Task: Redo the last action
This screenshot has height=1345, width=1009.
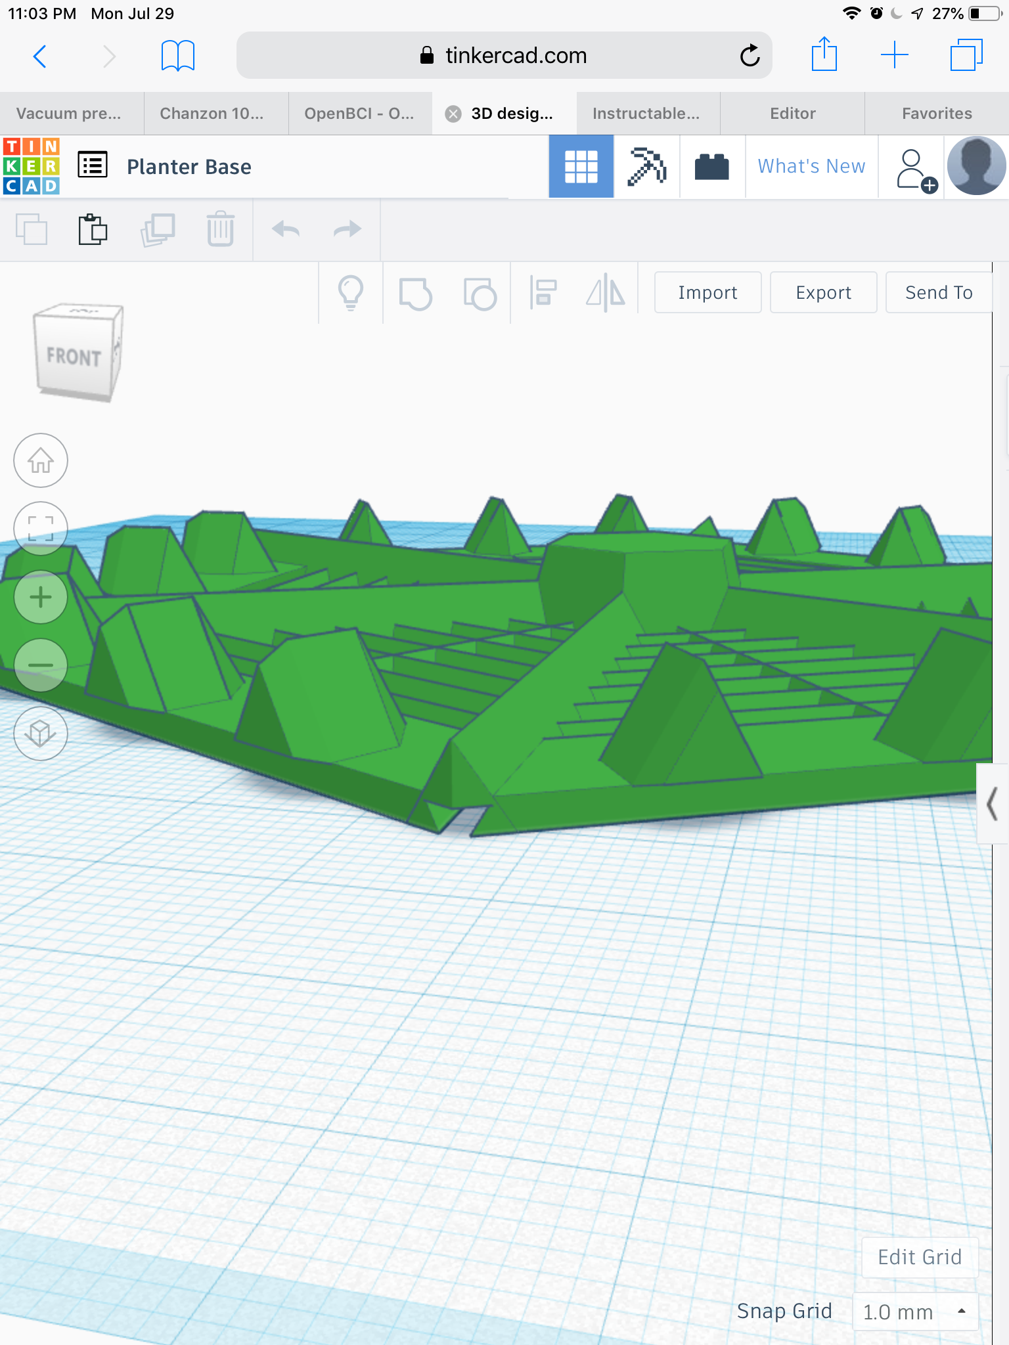Action: click(348, 229)
